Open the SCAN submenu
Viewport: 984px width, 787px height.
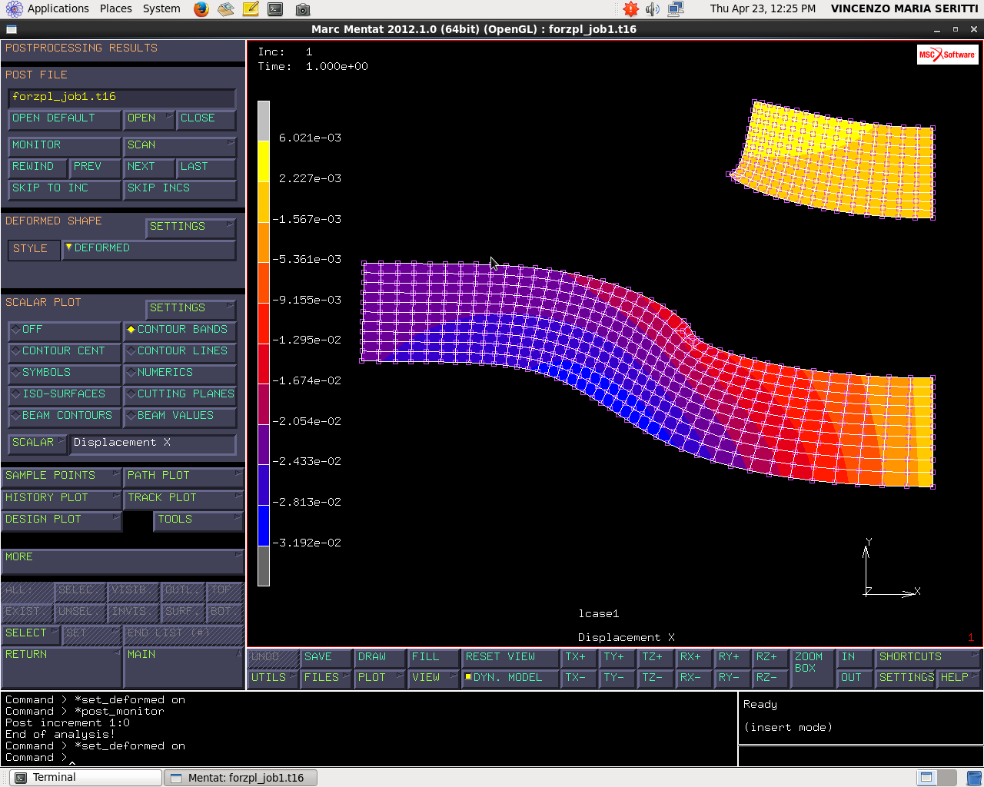pyautogui.click(x=180, y=145)
